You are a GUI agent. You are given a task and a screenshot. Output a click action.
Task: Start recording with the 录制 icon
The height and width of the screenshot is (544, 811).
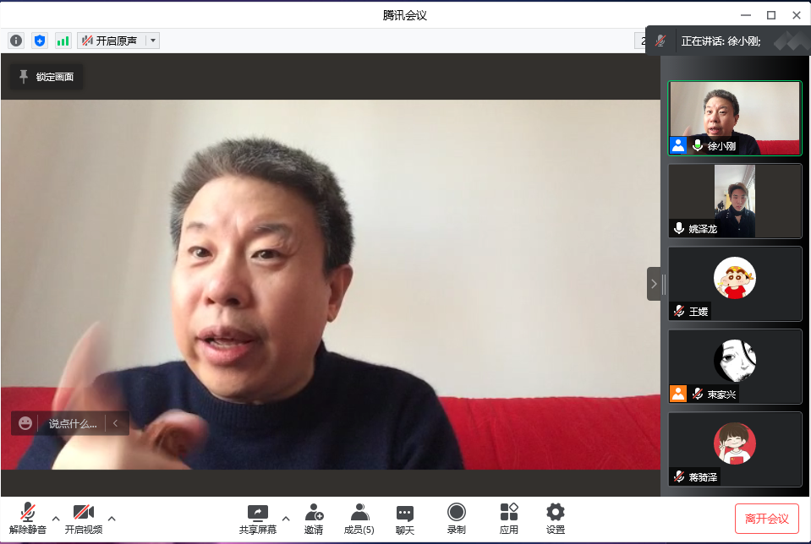point(457,517)
